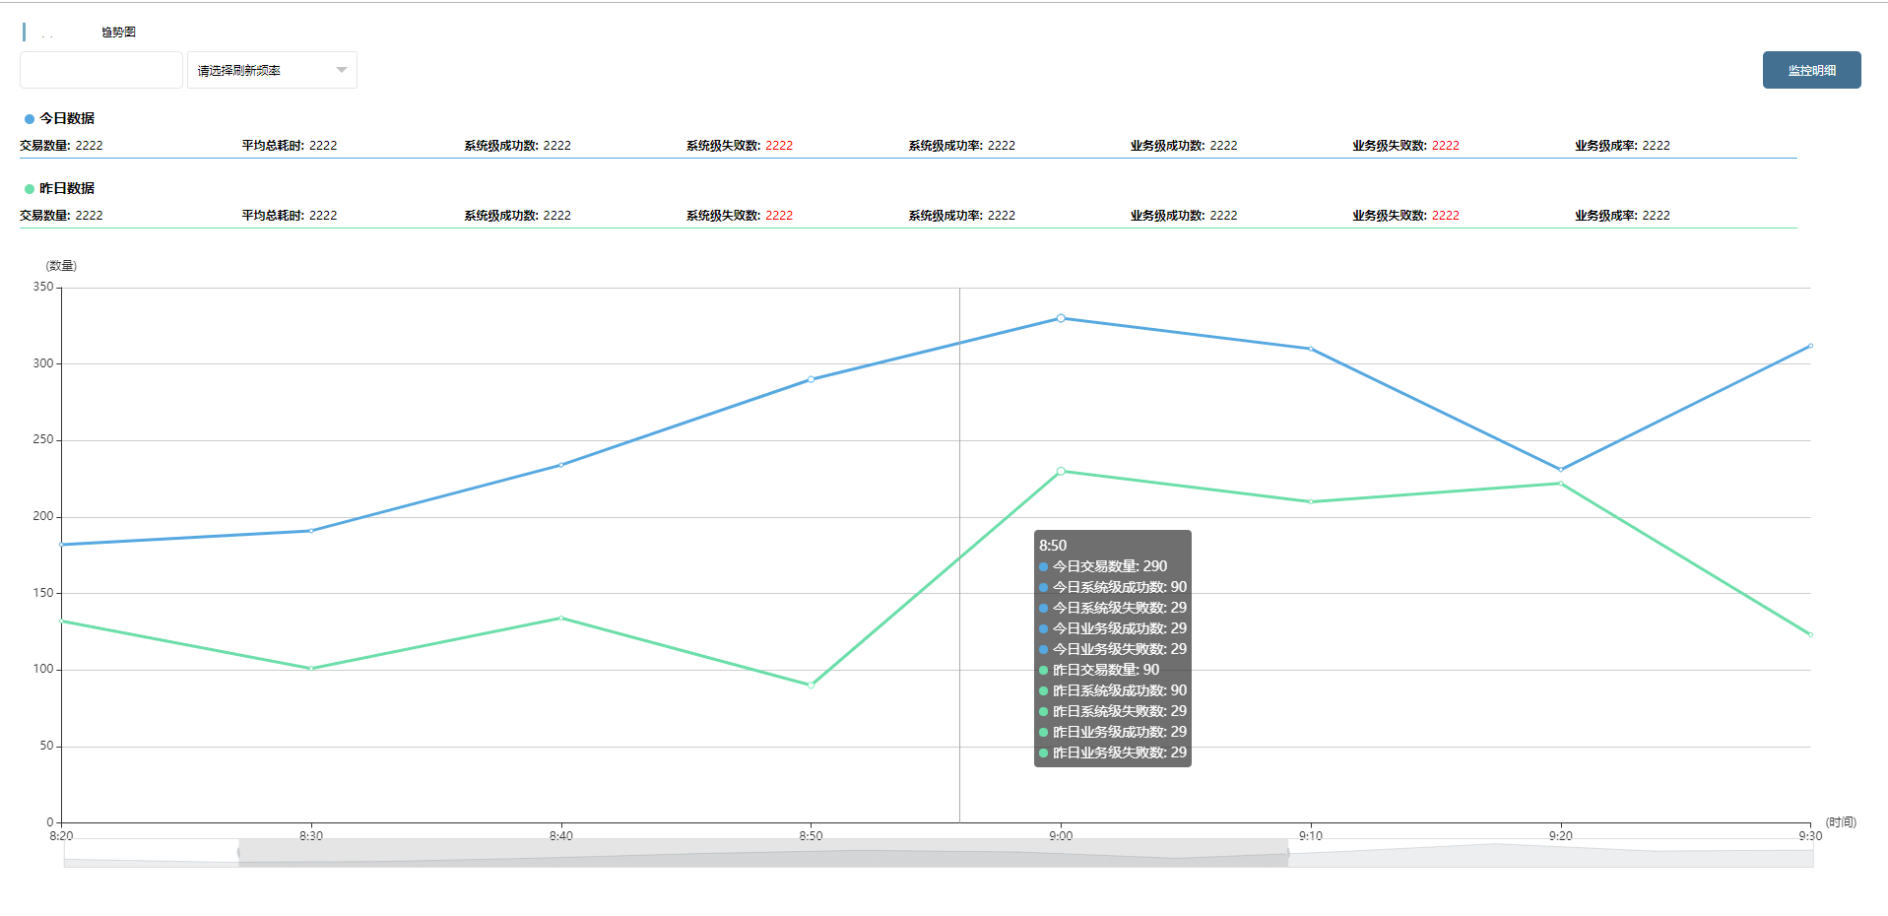Click the left handle of the data zoom slider

pos(238,853)
